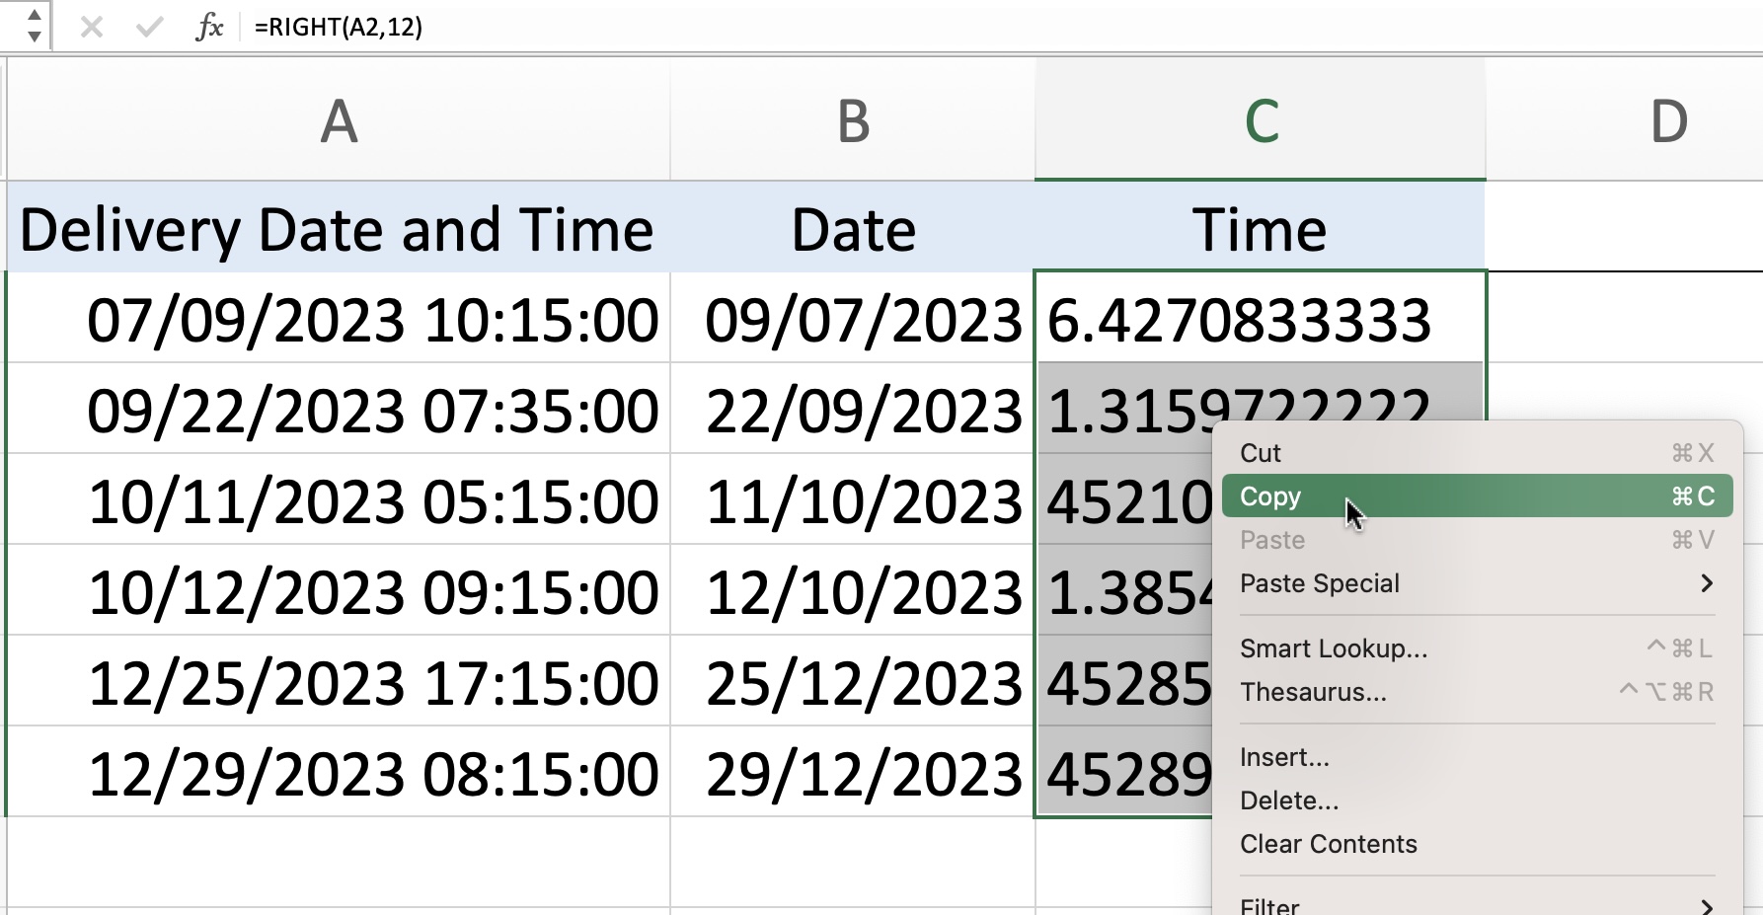Choose Insert... in the context menu
1763x915 pixels.
(1477, 757)
